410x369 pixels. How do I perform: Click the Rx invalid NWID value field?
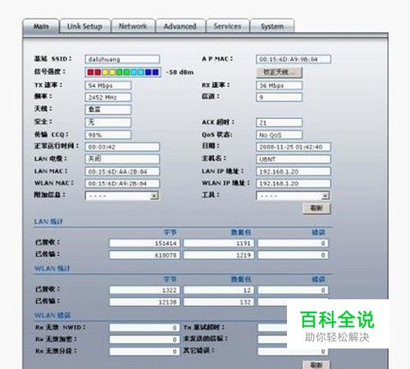pyautogui.click(x=144, y=327)
